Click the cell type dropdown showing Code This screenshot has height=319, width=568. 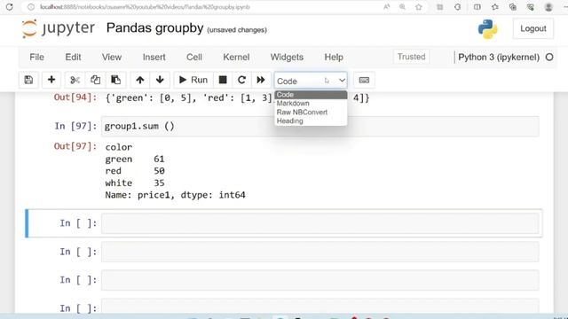tap(311, 81)
